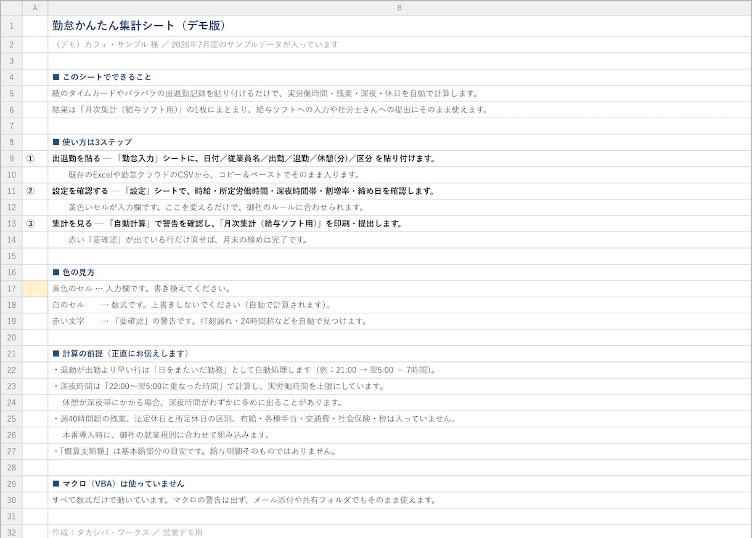Image resolution: width=752 pixels, height=538 pixels.
Task: Select row 17 header
Action: pyautogui.click(x=11, y=289)
